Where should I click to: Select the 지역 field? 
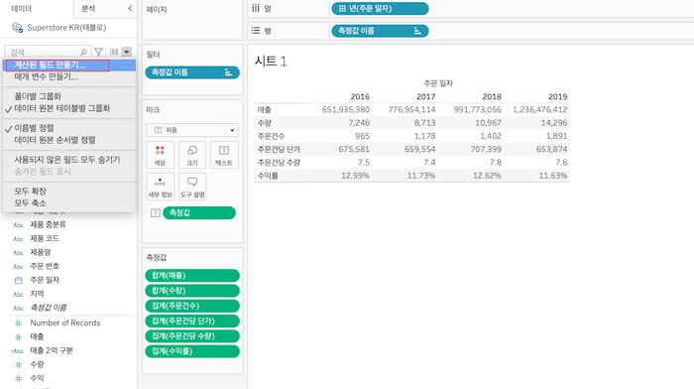tap(37, 294)
